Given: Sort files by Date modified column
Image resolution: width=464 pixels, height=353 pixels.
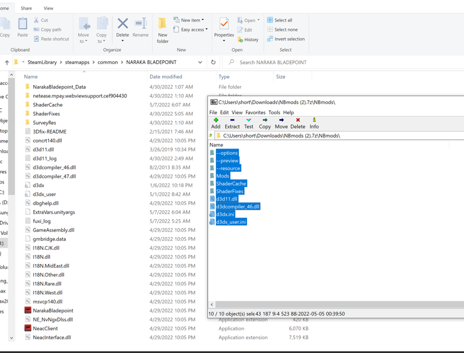Looking at the screenshot, I should 166,77.
